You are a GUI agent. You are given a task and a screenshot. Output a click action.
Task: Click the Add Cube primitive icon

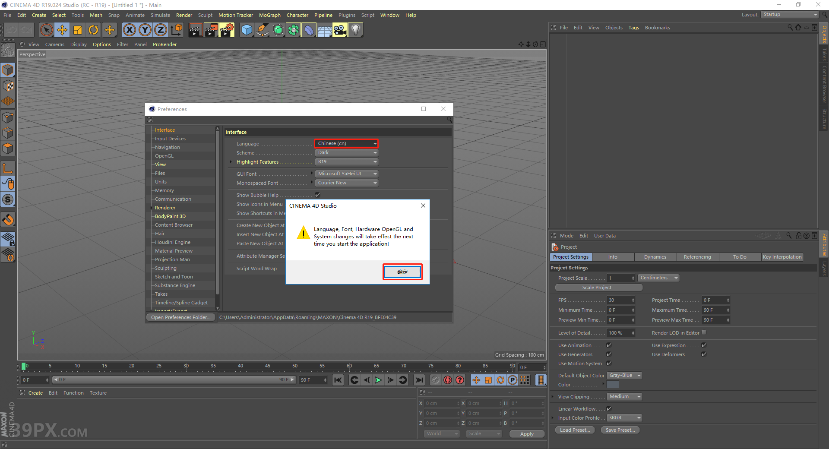coord(247,30)
